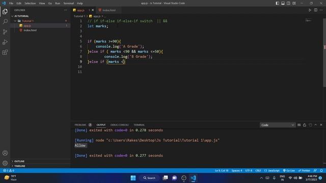The image size is (326, 183).
Task: Clear the output panel
Action: [299, 125]
